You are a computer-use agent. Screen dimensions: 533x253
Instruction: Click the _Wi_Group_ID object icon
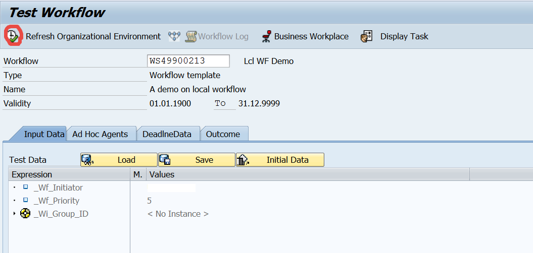(25, 214)
